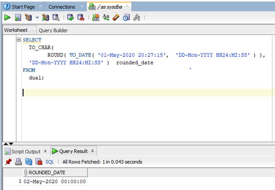Close the Script Output tab

(45, 151)
